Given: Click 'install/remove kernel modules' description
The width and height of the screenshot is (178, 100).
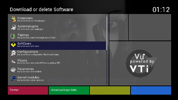Looking at the screenshot, I should (x=31, y=80).
